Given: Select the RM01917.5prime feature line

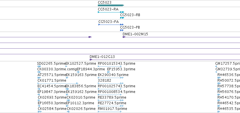Looking at the screenshot, I should (110, 112).
